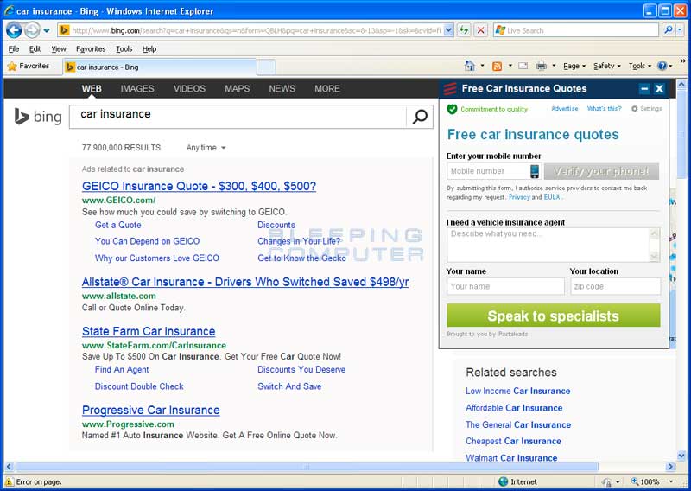Click the browser Forward arrow button
The width and height of the screenshot is (691, 491).
pyautogui.click(x=32, y=30)
